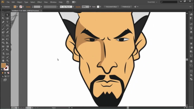The image size is (194, 109).
Task: Select the Line Segment tool
Action: point(3,25)
